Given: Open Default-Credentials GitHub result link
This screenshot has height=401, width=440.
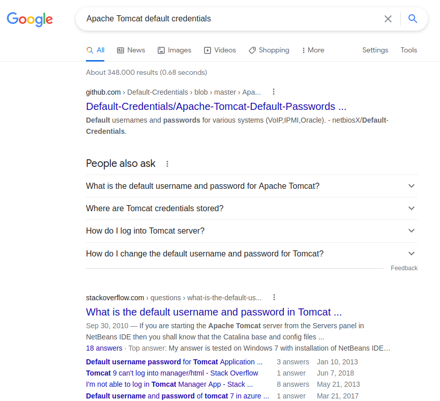Looking at the screenshot, I should (216, 106).
